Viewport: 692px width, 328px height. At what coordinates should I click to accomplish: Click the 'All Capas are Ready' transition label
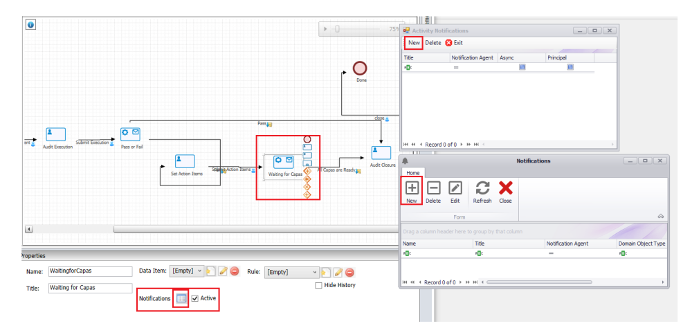336,170
